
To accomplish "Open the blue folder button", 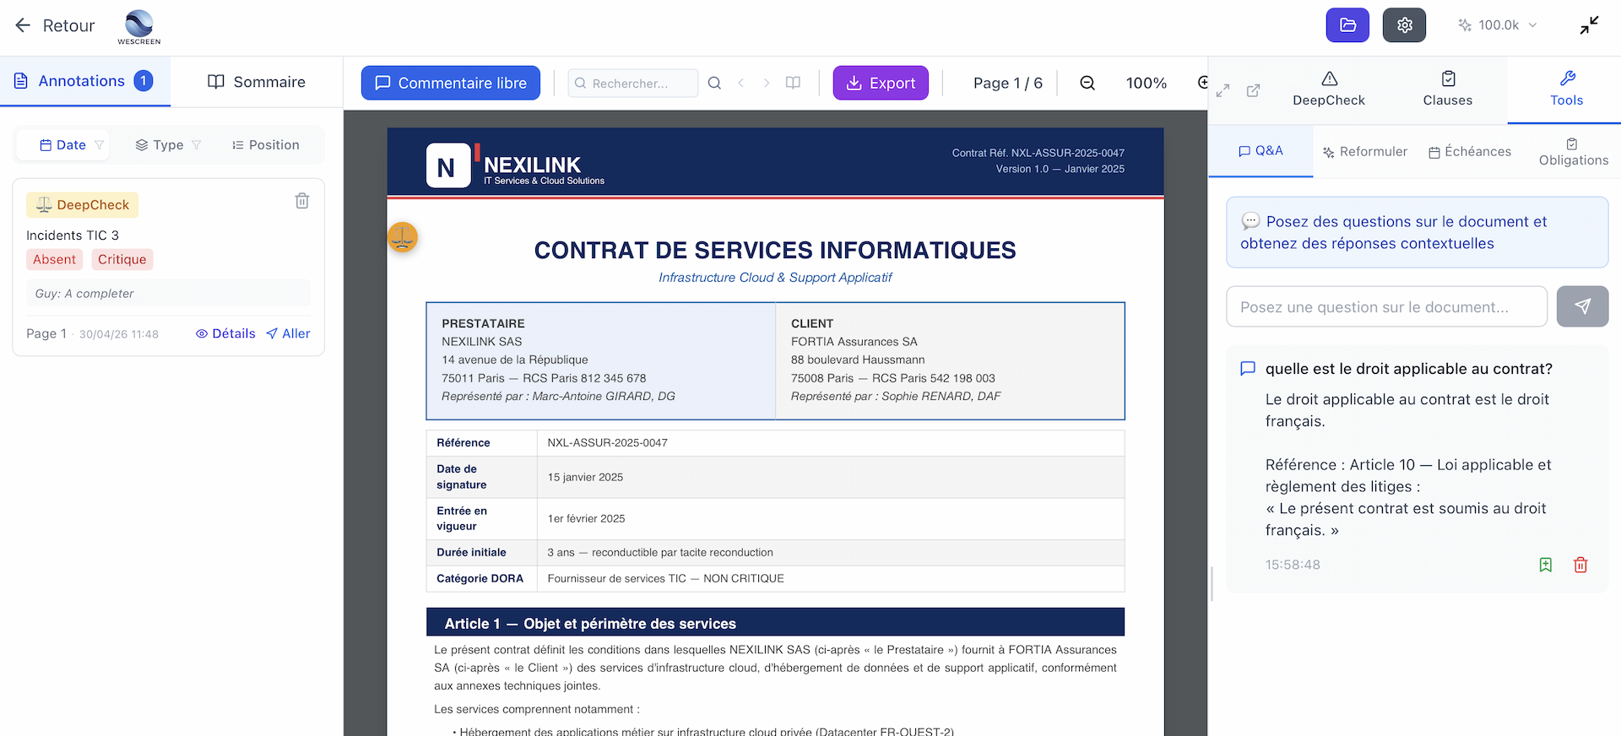I will click(x=1347, y=25).
